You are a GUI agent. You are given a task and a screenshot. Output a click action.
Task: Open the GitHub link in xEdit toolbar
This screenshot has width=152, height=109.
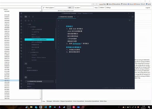pyautogui.click(x=124, y=4)
